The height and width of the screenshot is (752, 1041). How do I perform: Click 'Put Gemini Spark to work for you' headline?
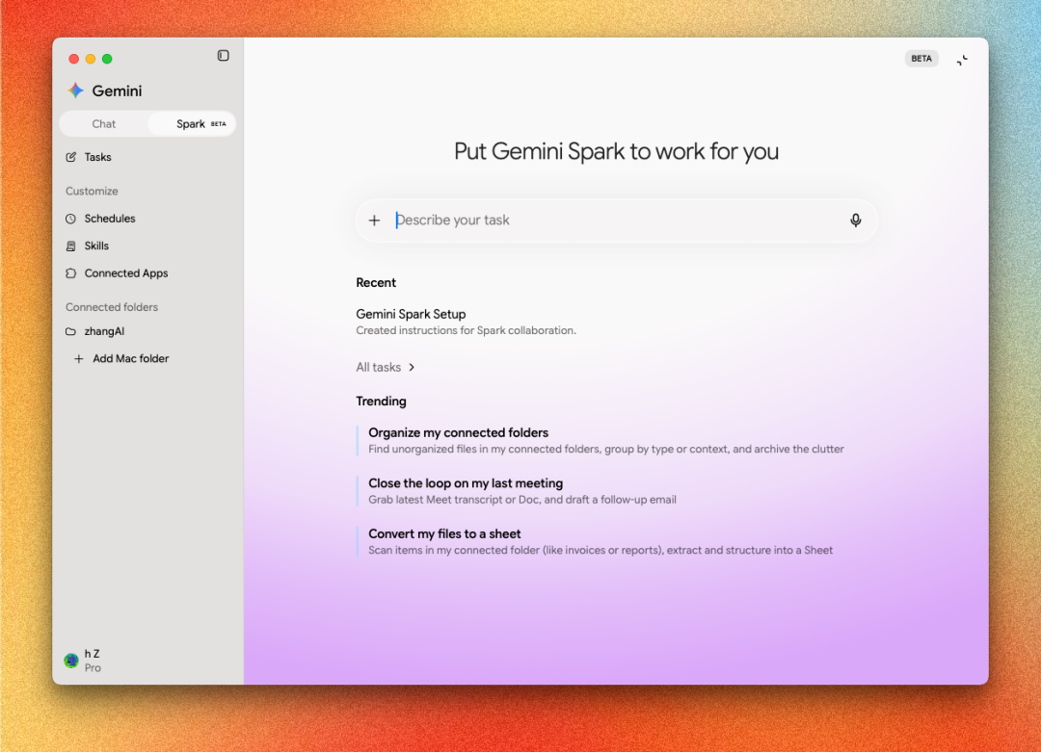(616, 151)
